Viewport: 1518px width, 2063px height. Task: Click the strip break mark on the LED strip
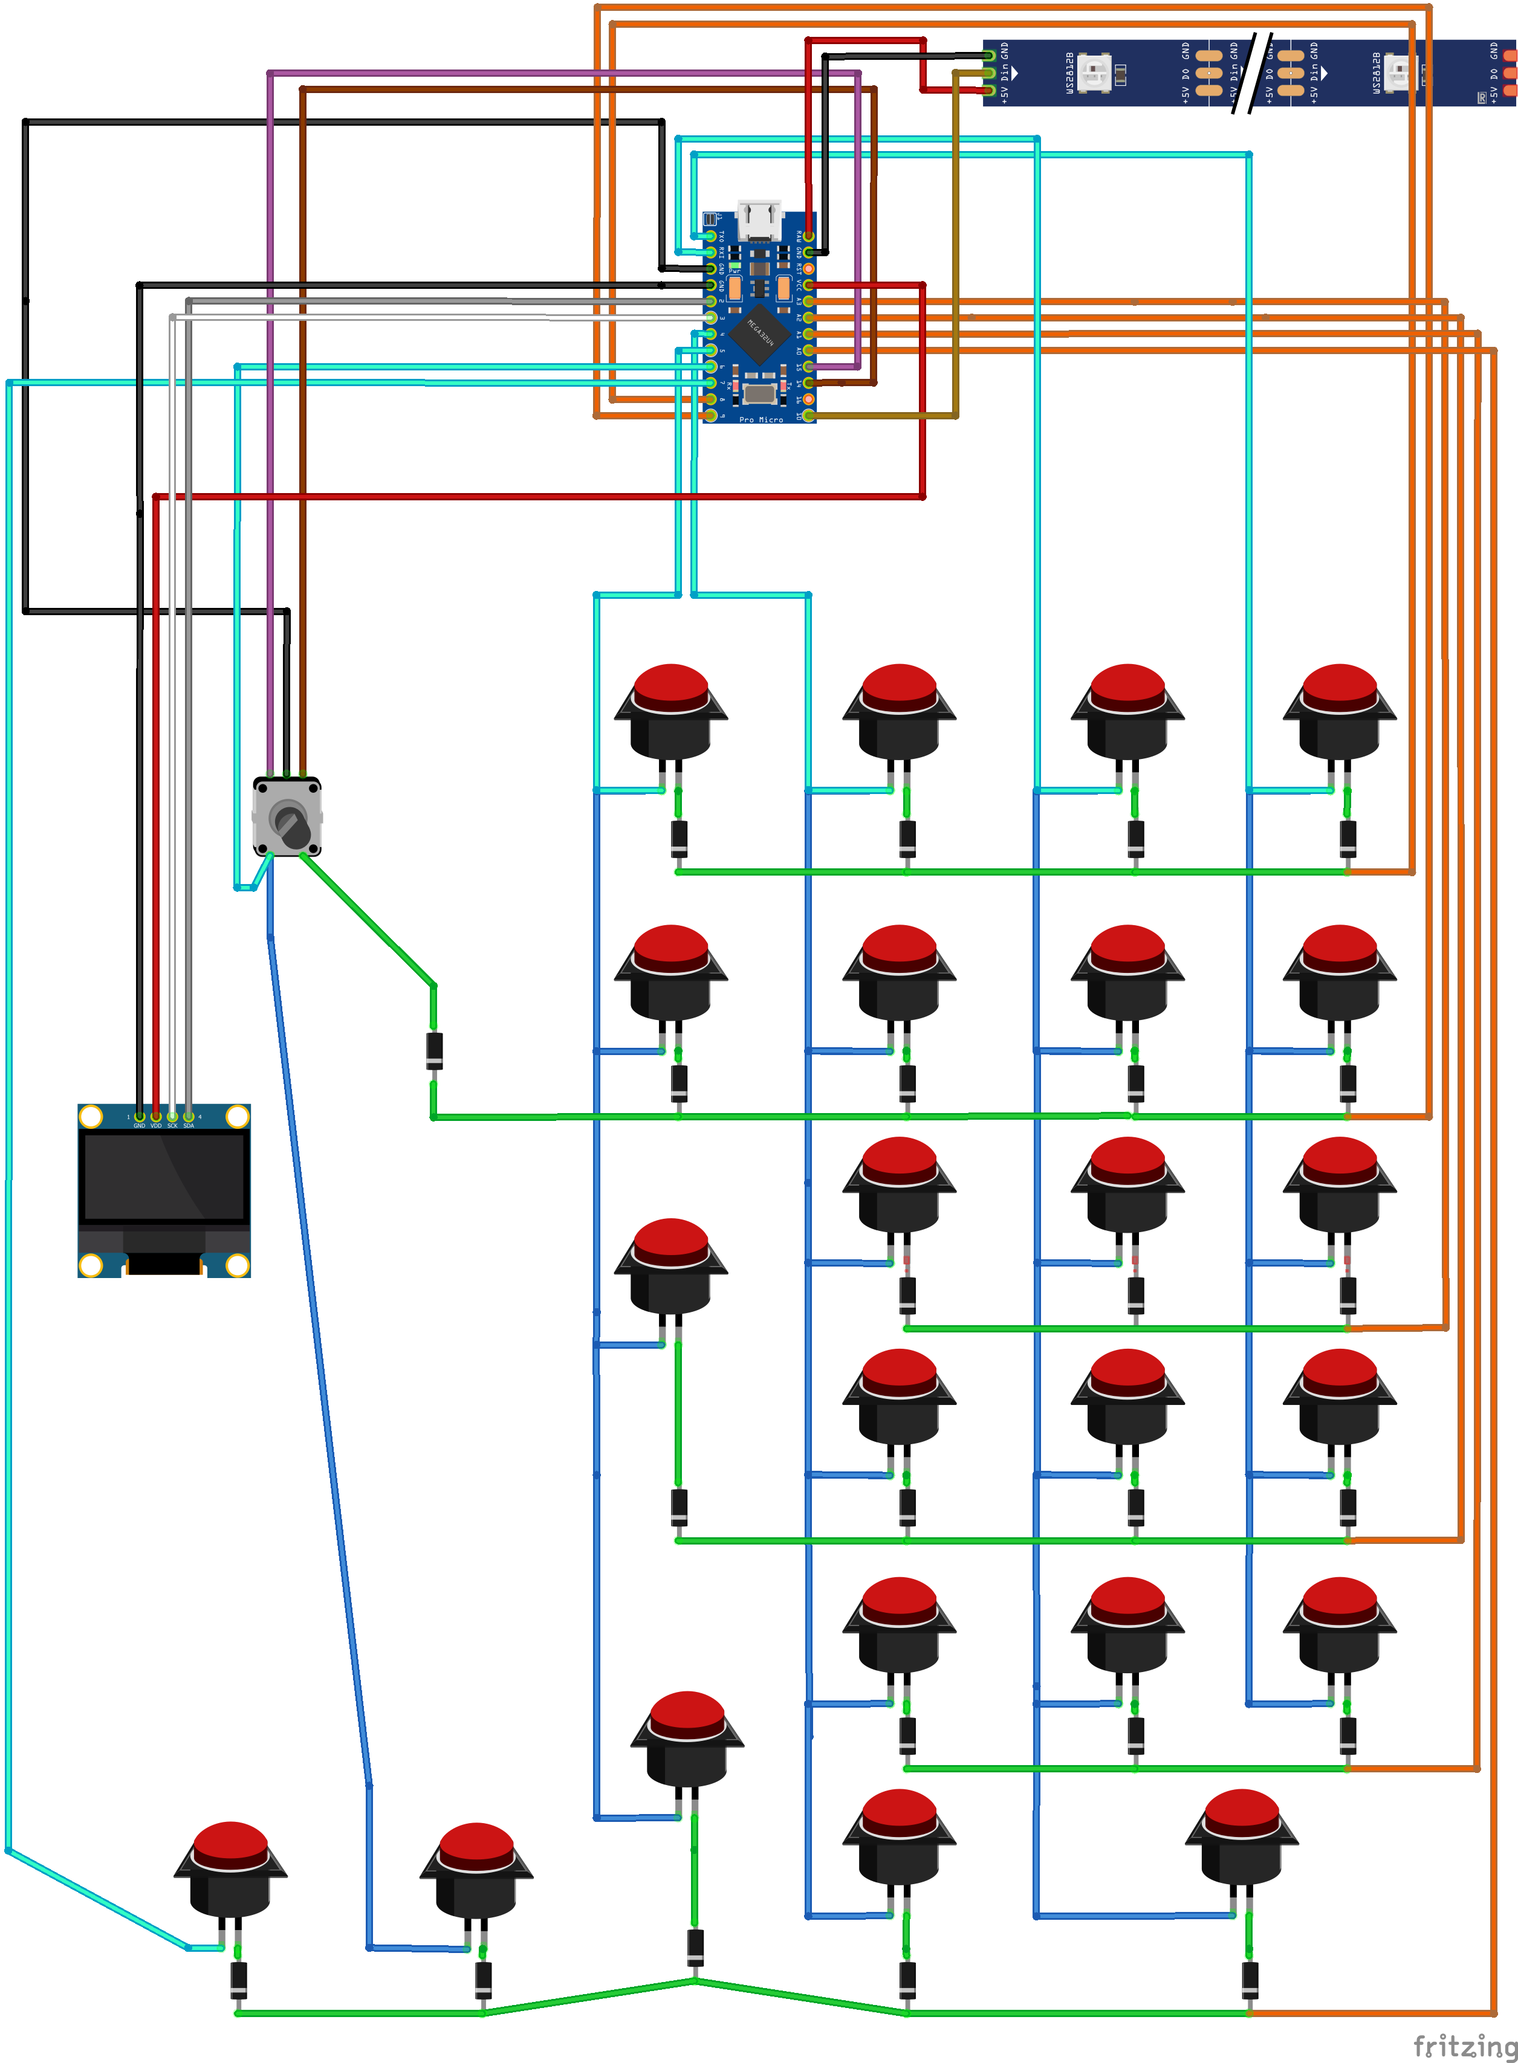click(1251, 73)
